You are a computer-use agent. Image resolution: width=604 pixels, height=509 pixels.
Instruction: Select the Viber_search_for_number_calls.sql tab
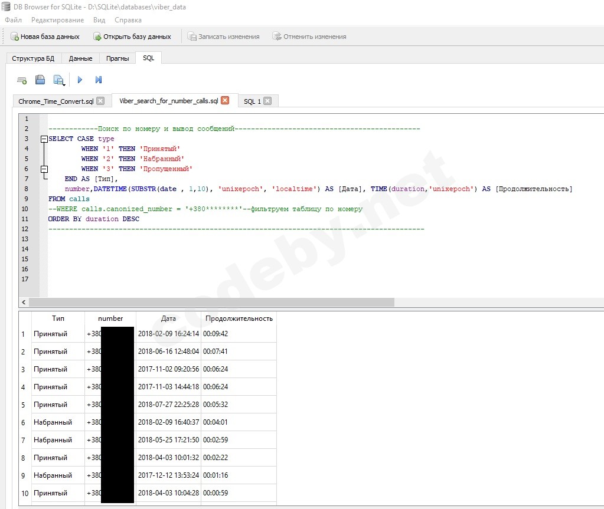(x=169, y=101)
